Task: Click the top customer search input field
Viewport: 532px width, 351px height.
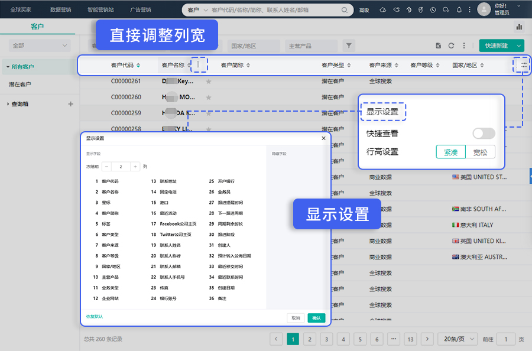Action: coord(275,10)
